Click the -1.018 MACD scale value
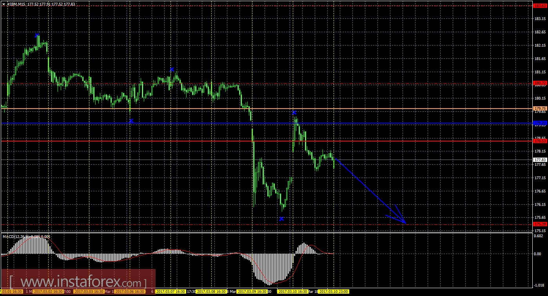The width and height of the screenshot is (548, 296). click(539, 285)
